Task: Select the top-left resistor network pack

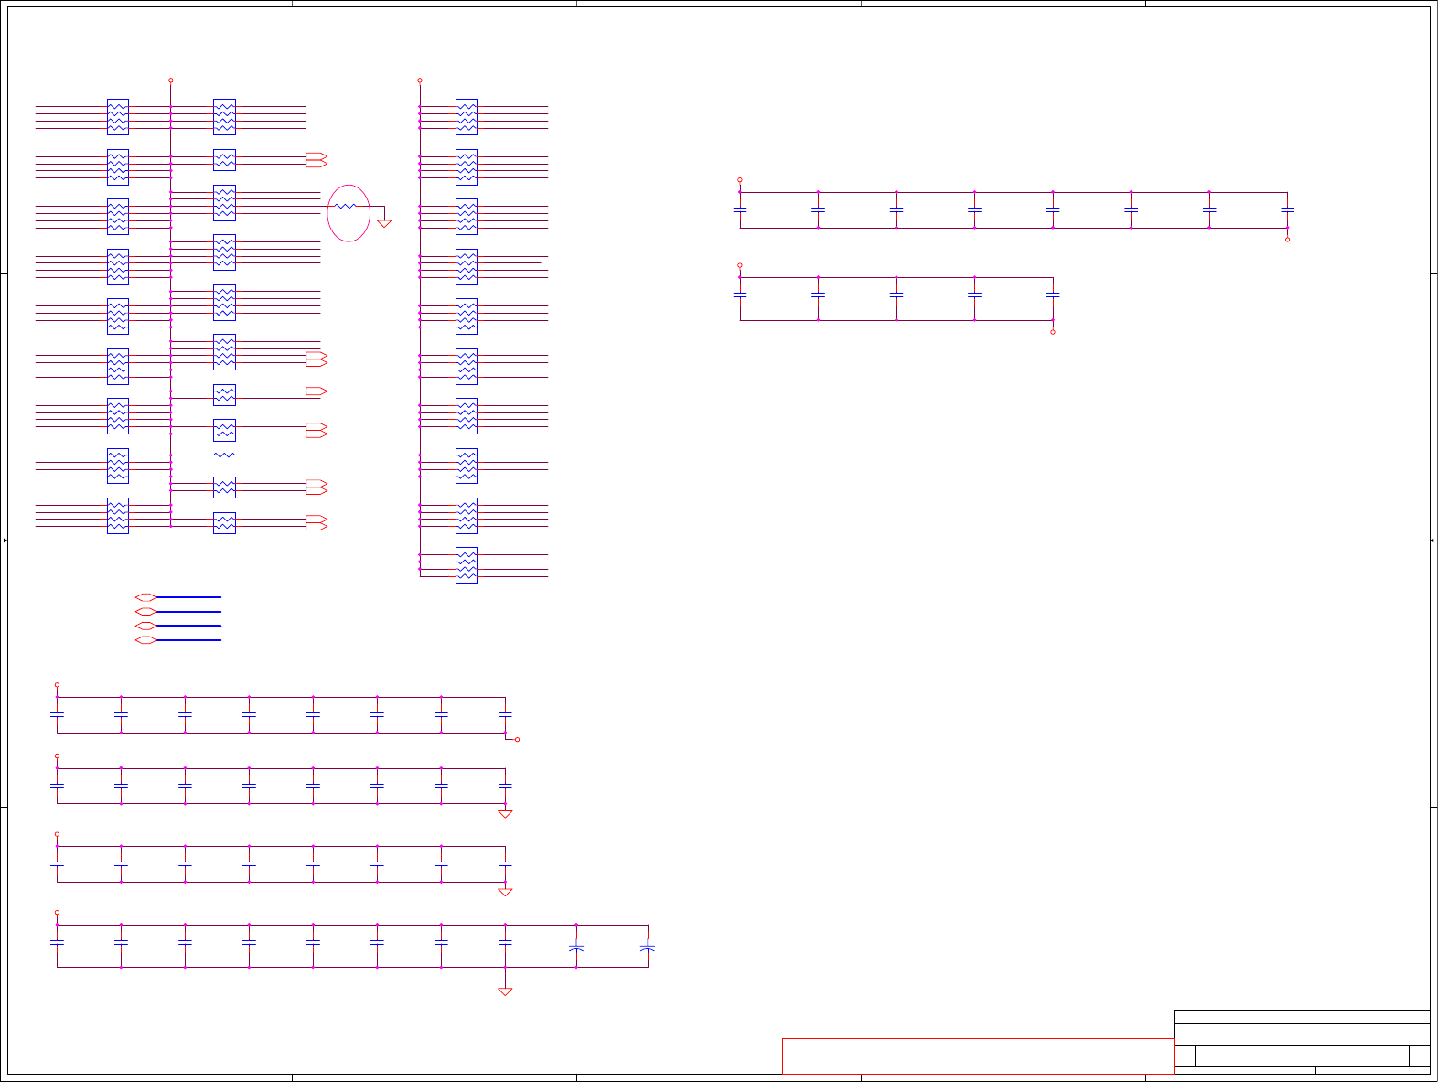Action: [x=118, y=117]
